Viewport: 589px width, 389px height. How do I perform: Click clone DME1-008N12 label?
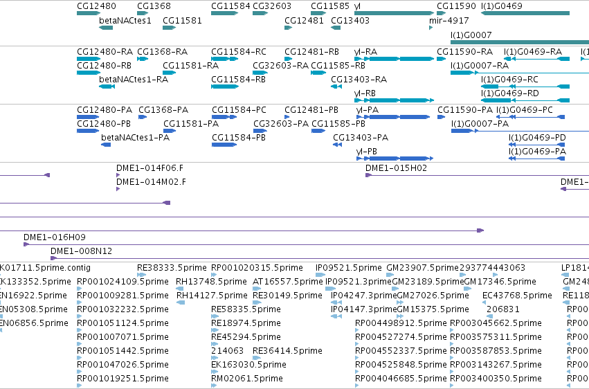(82, 251)
